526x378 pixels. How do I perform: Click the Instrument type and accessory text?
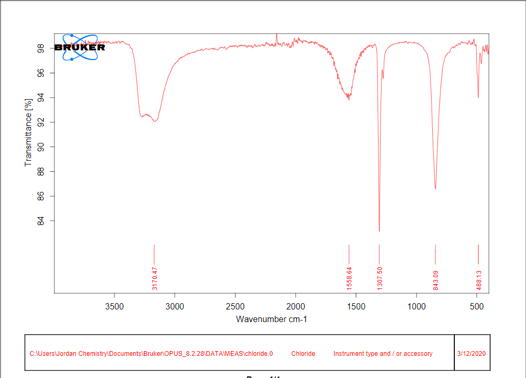pyautogui.click(x=383, y=354)
